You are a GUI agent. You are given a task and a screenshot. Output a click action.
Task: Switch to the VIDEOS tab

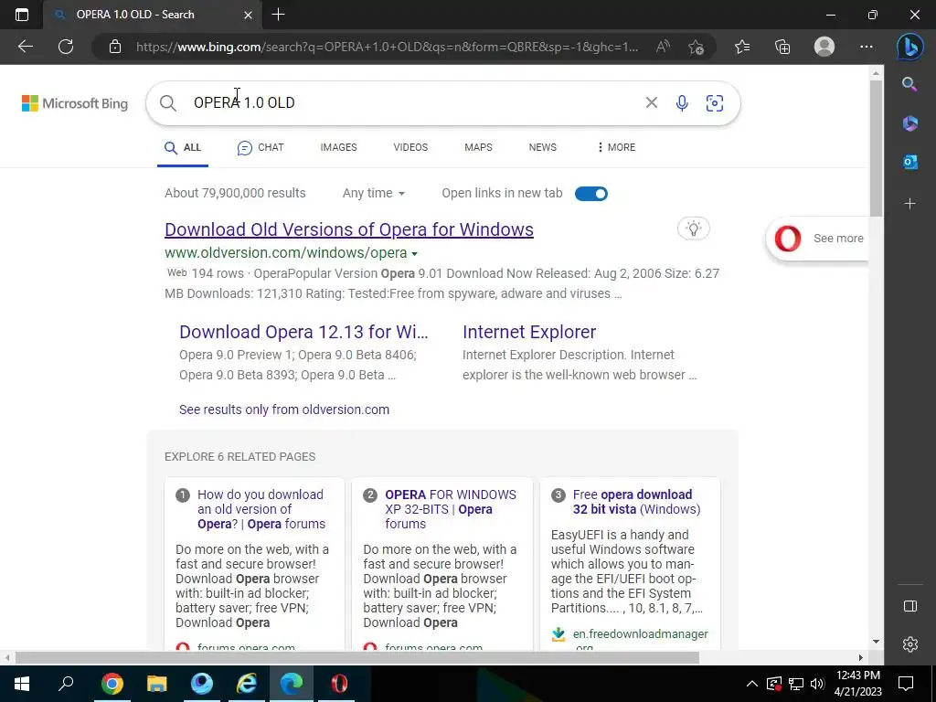tap(410, 147)
